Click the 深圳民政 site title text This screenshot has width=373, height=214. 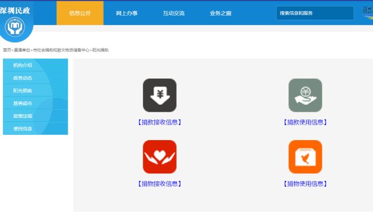click(x=15, y=10)
